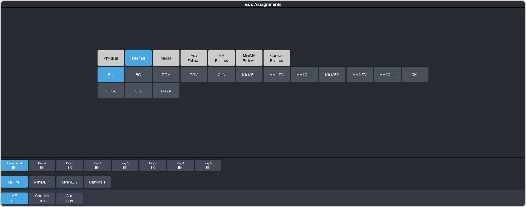The width and height of the screenshot is (526, 207).
Task: Choose the Key 6 bus button
Action: coord(208,165)
